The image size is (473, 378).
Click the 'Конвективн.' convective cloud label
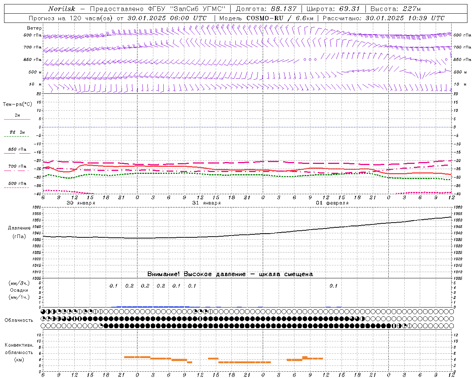pos(19,345)
